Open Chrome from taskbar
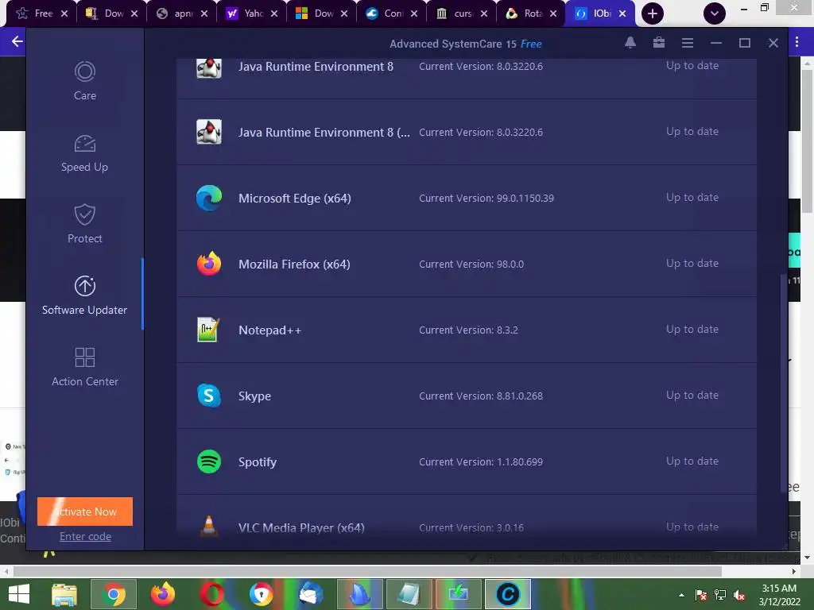 (x=114, y=594)
